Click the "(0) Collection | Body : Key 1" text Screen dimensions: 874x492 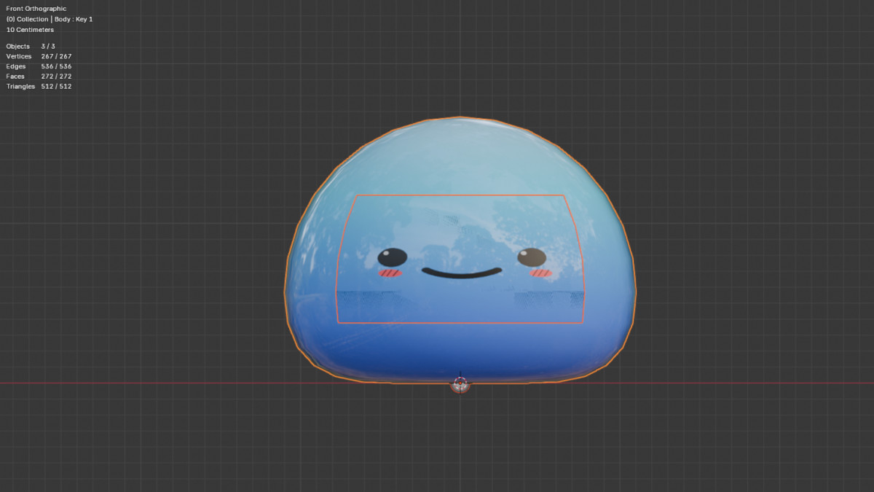pyautogui.click(x=50, y=19)
